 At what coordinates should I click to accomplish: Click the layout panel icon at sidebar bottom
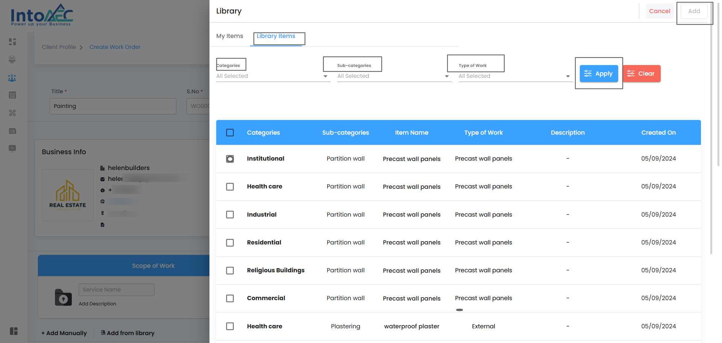(14, 331)
